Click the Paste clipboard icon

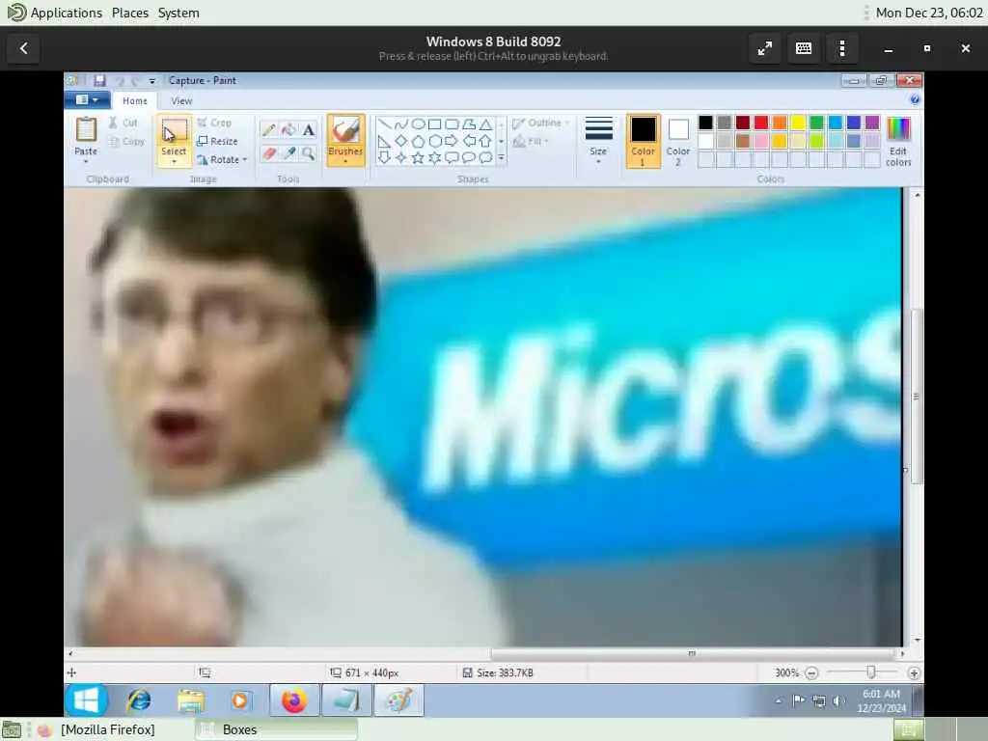[86, 130]
